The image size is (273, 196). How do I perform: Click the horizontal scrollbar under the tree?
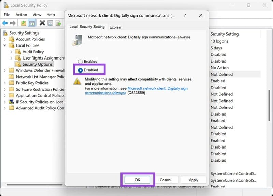35,184
